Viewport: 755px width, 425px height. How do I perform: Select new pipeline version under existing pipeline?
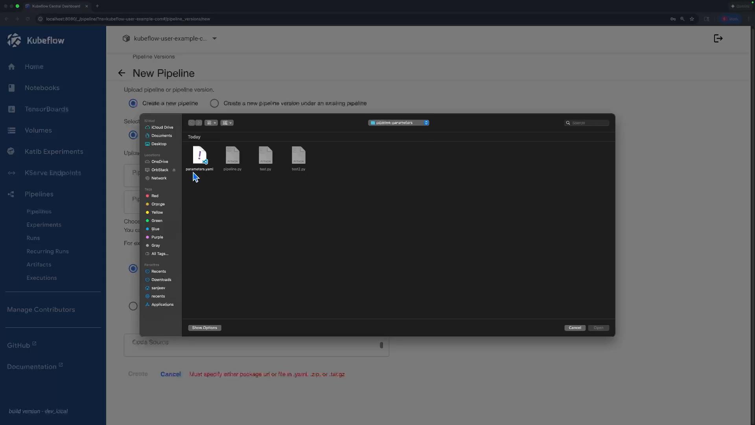pos(214,103)
